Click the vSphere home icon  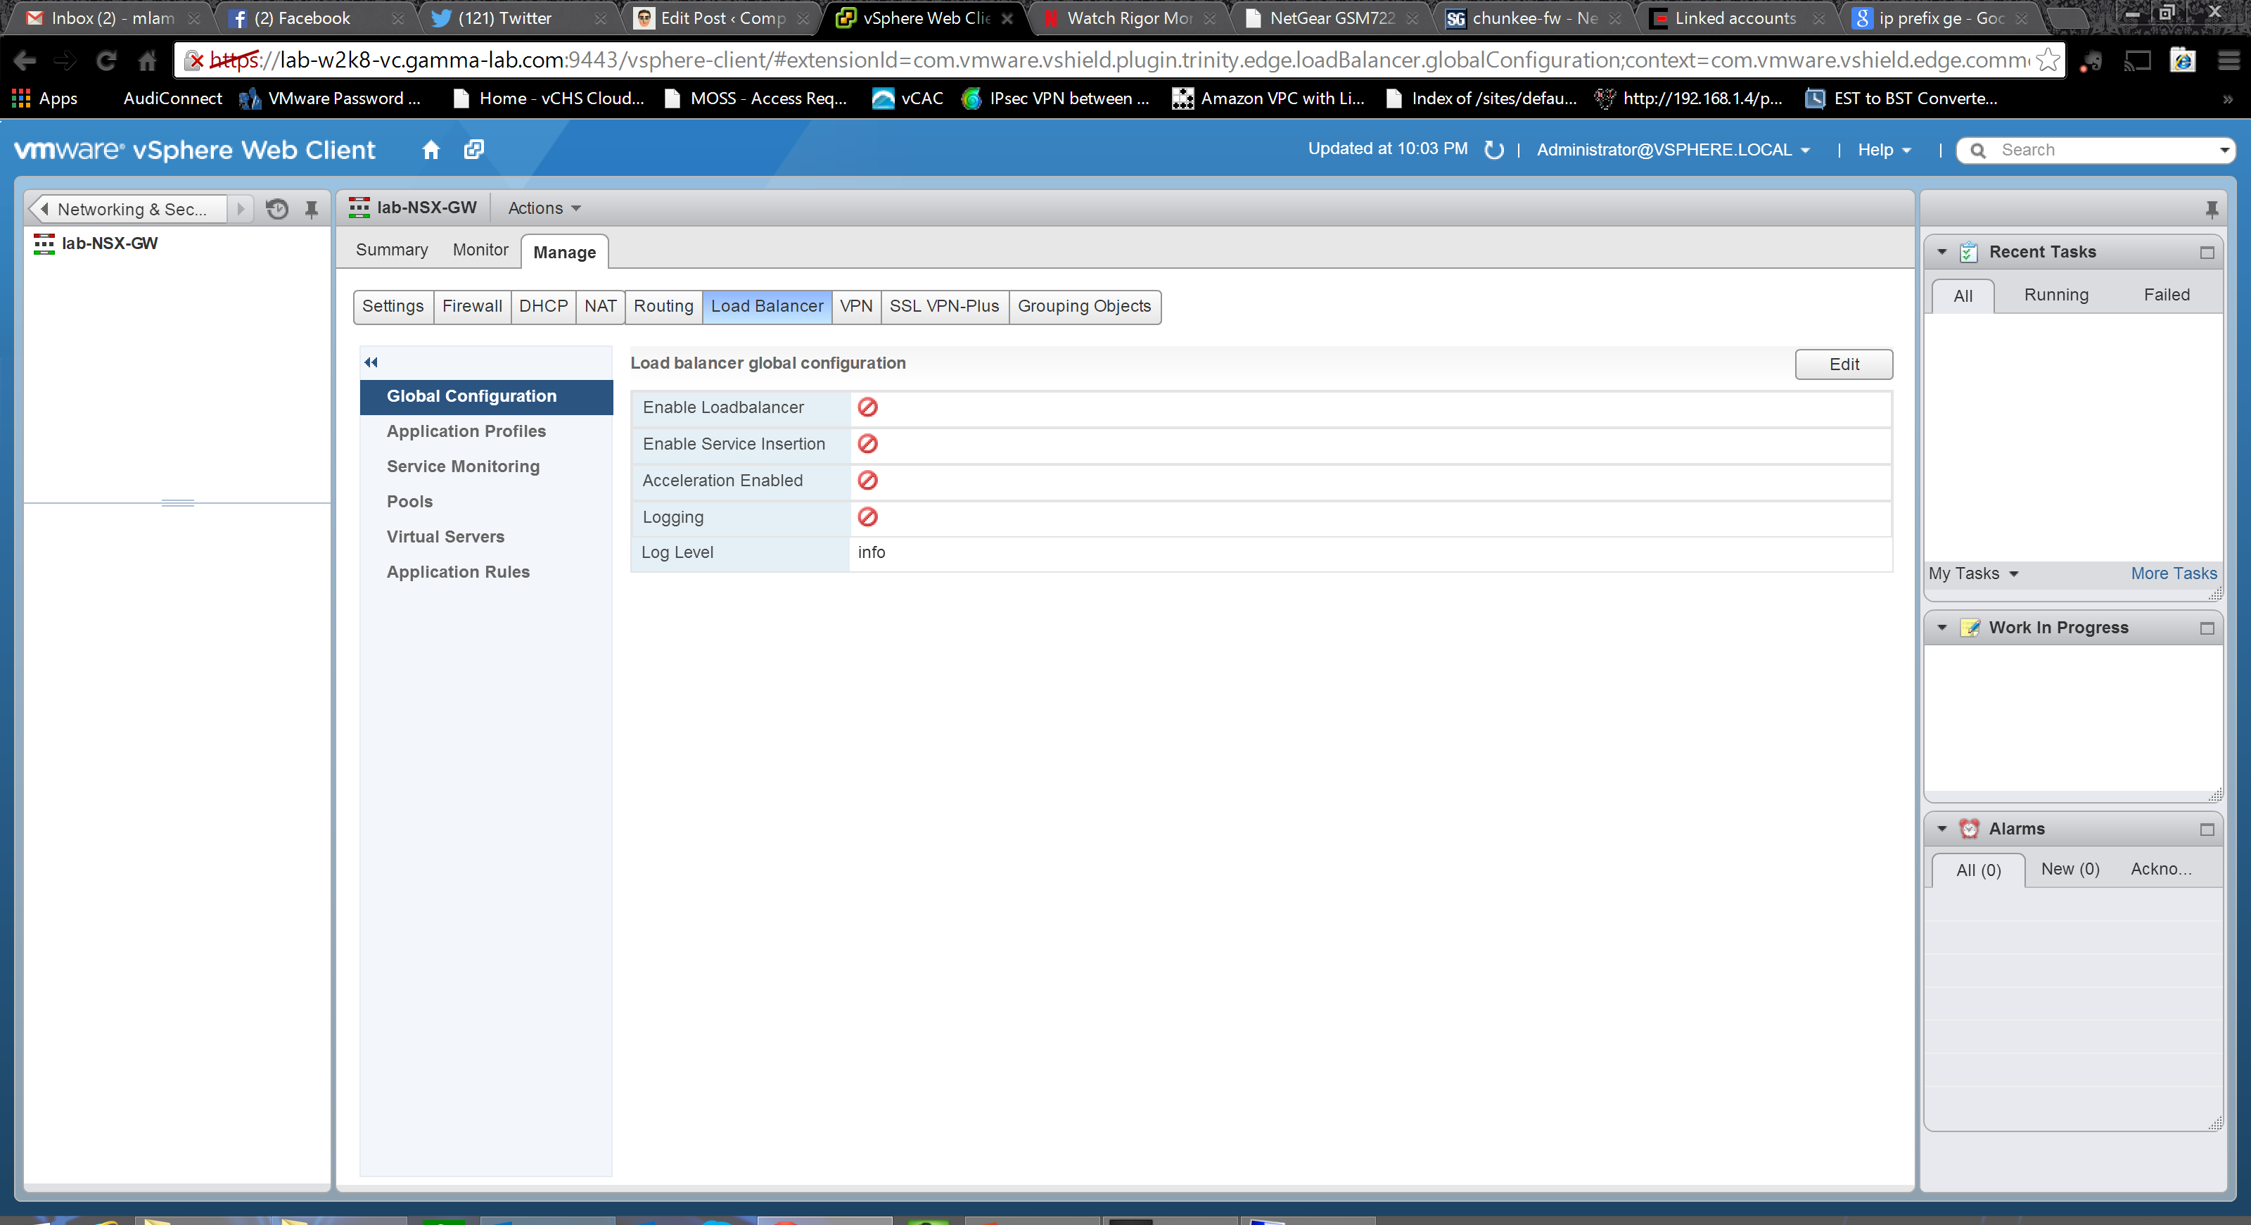click(430, 149)
